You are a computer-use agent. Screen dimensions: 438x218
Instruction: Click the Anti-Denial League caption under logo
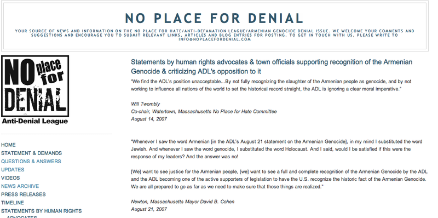pos(35,121)
